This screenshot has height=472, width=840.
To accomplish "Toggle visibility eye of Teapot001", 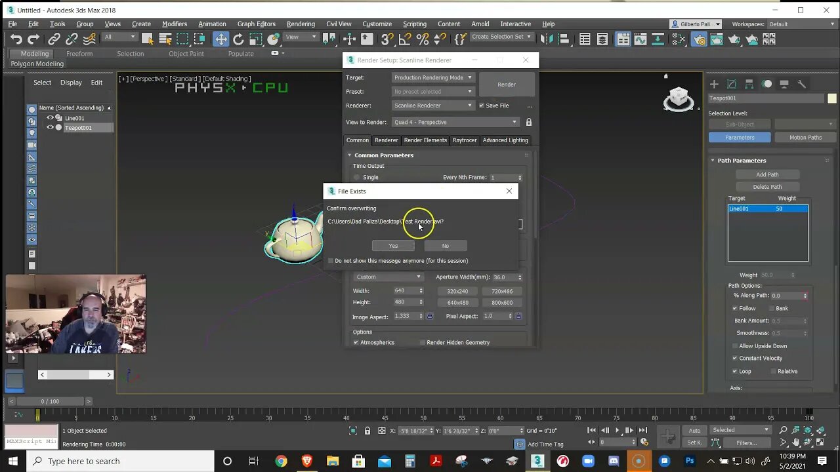I will (x=50, y=128).
